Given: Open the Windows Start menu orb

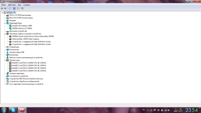Looking at the screenshot, I should 4,110.
